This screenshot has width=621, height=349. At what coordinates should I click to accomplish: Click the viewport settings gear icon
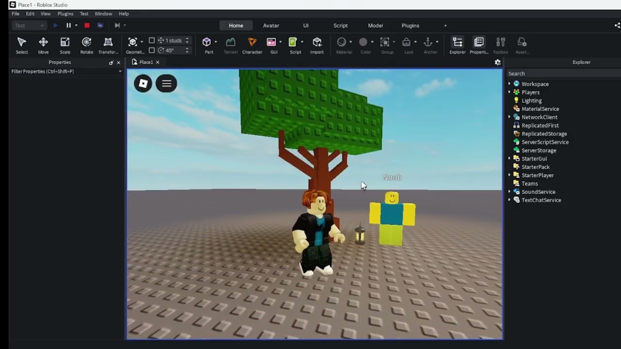497,62
